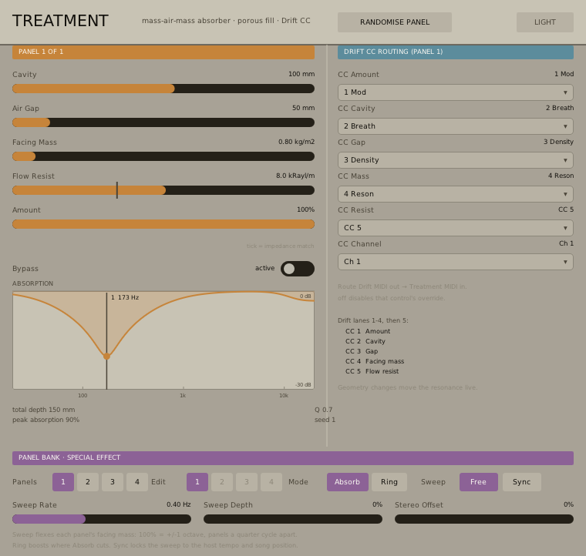
Task: Click the Amount slider bar
Action: tap(163, 224)
